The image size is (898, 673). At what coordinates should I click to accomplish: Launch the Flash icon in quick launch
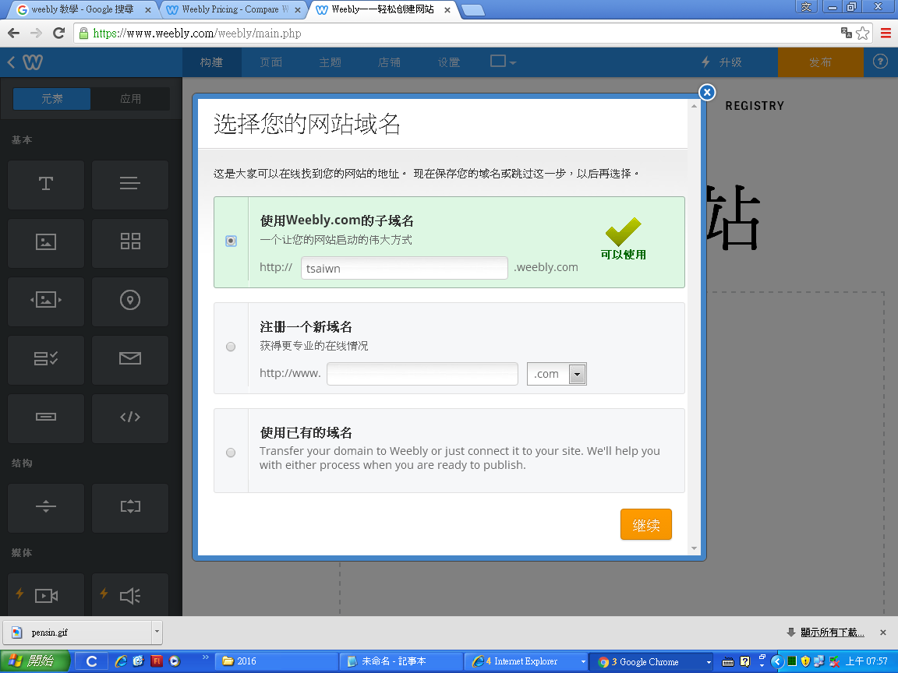[157, 661]
